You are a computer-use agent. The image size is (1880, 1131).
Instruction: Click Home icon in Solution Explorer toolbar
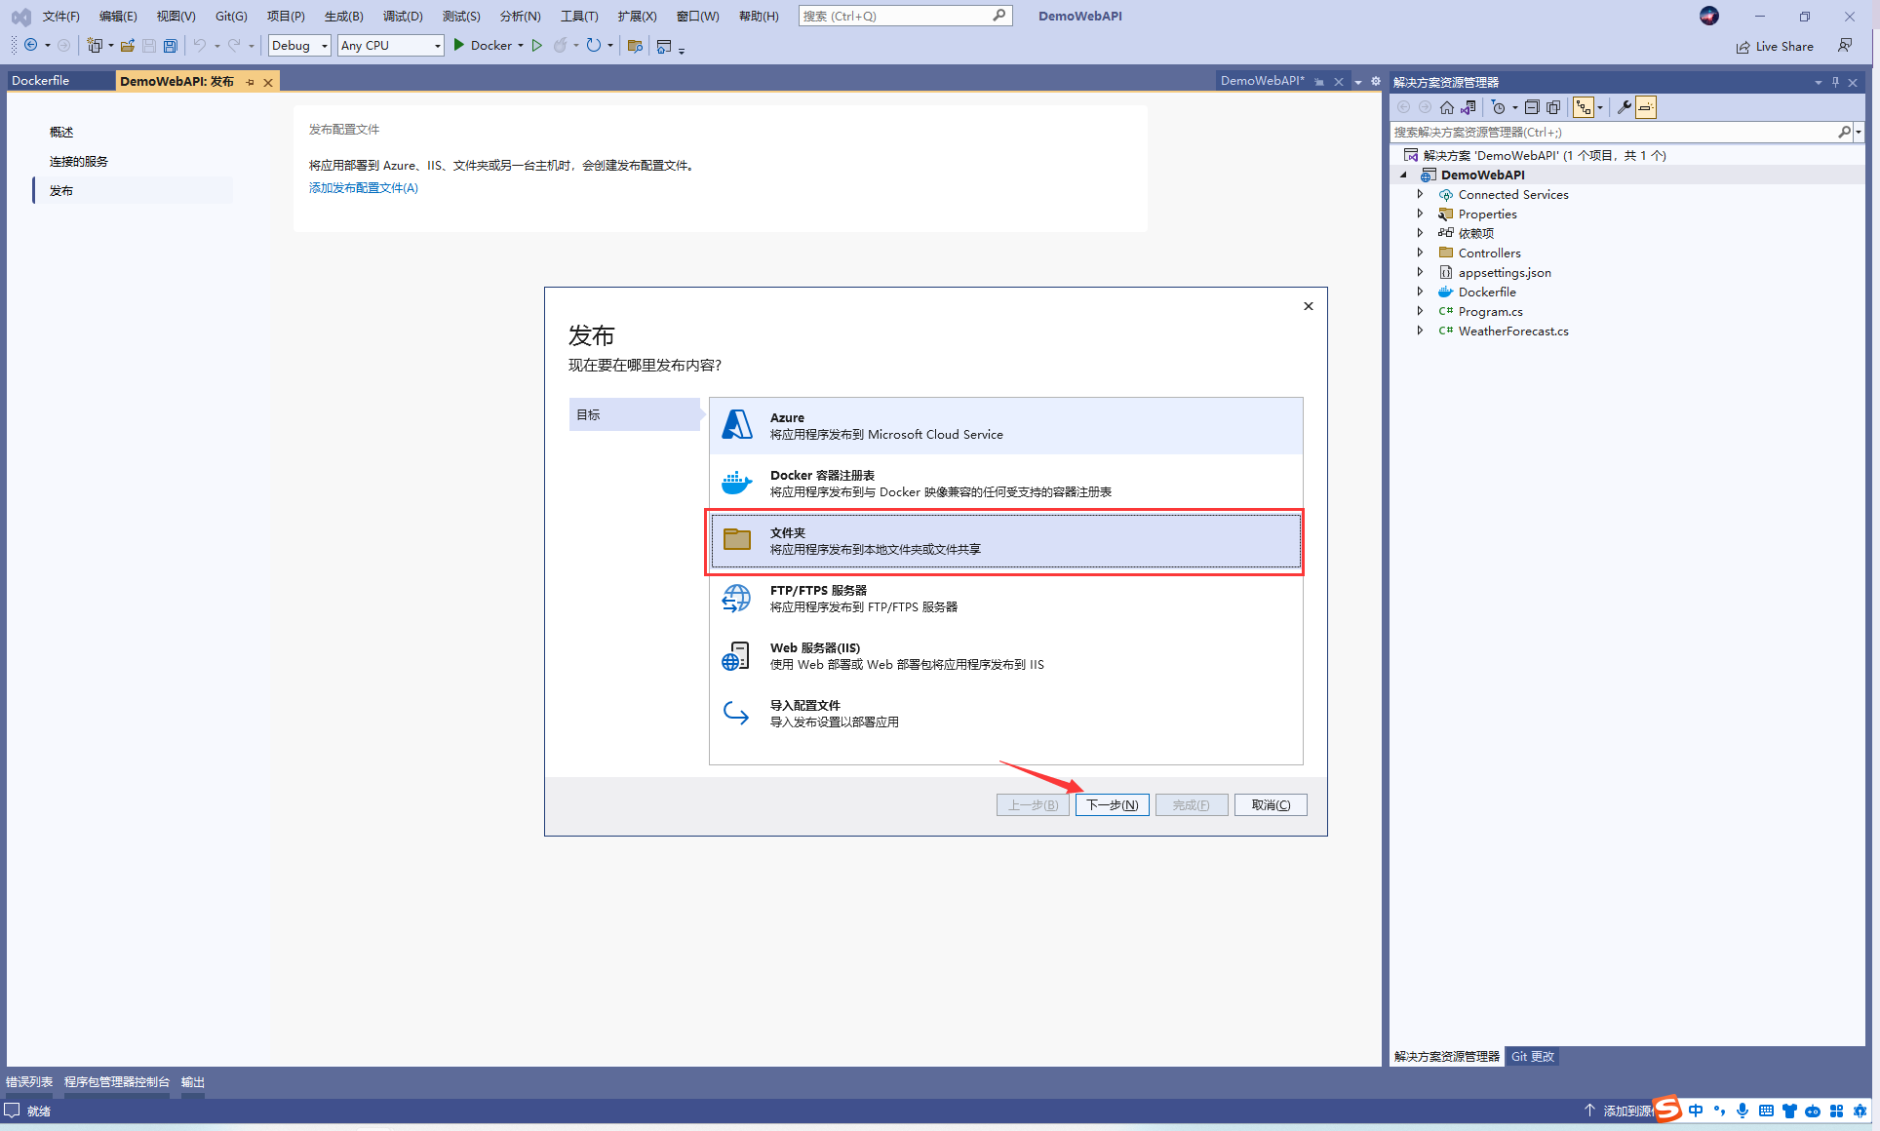1447,107
